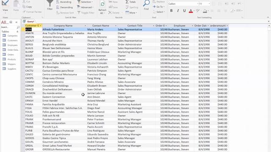
Task: Select the row selector for BERGS
Action: tap(23, 44)
